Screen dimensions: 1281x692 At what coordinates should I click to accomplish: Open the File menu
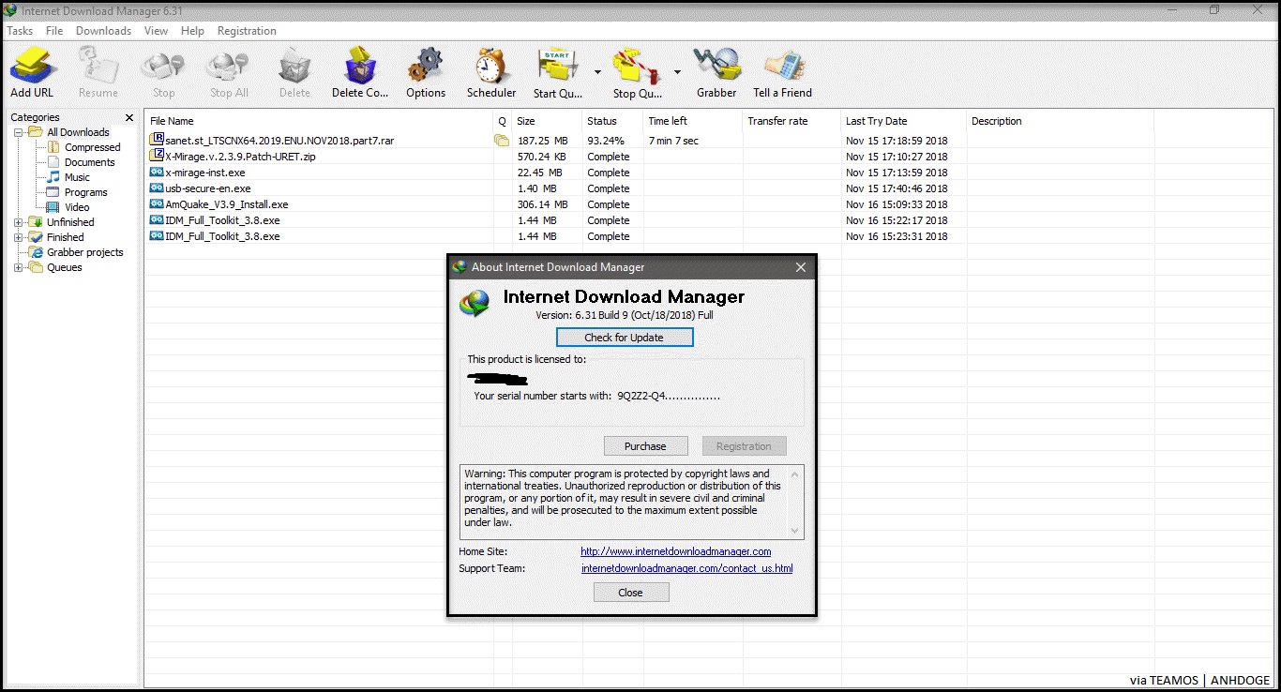[x=54, y=31]
